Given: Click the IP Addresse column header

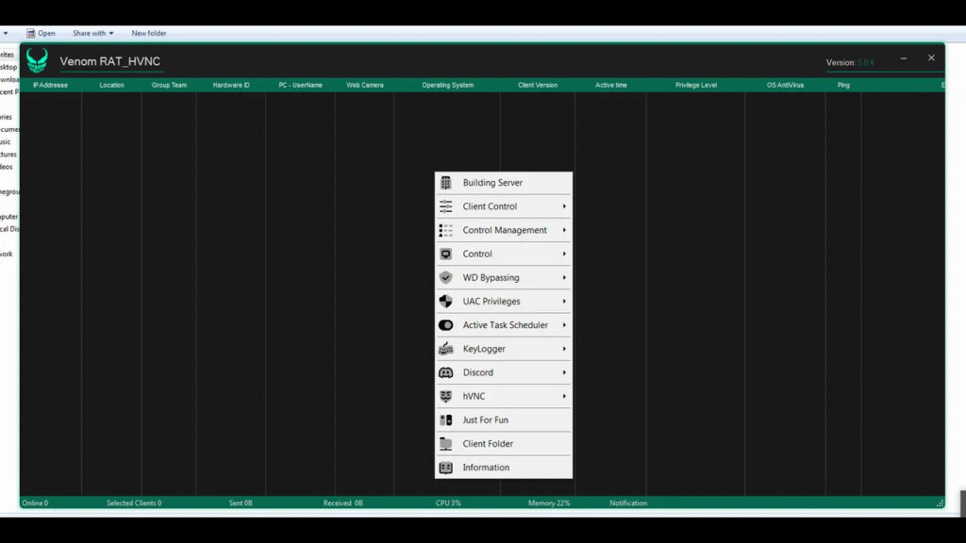Looking at the screenshot, I should pyautogui.click(x=51, y=85).
